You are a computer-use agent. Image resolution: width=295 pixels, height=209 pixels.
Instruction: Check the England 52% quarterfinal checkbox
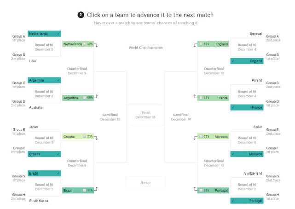pyautogui.click(x=201, y=44)
